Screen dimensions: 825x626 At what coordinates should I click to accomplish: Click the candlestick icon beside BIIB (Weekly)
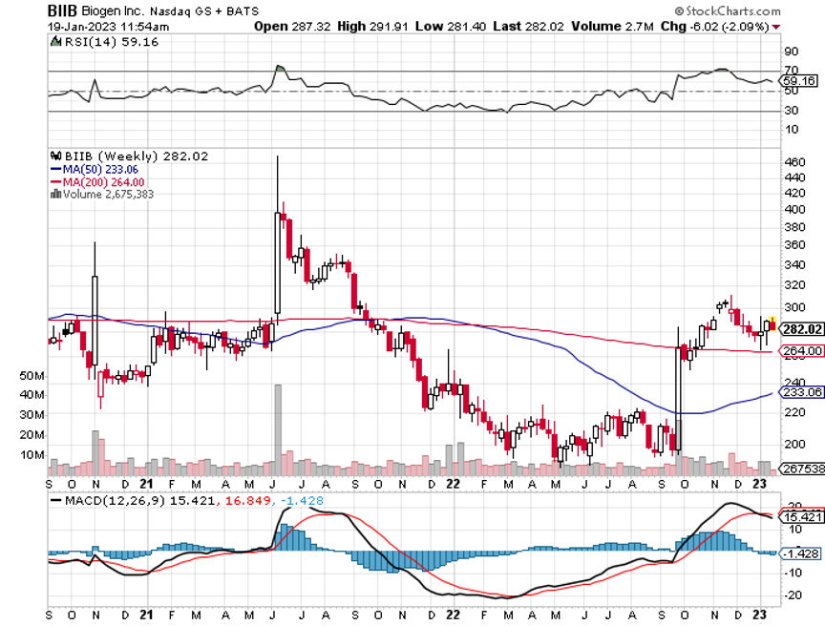click(x=55, y=156)
